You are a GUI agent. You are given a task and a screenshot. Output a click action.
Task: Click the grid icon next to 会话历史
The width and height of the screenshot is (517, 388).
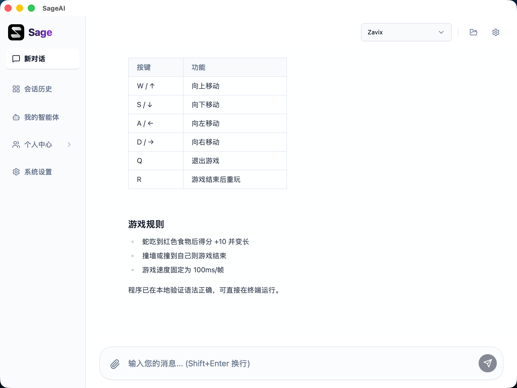click(x=16, y=89)
